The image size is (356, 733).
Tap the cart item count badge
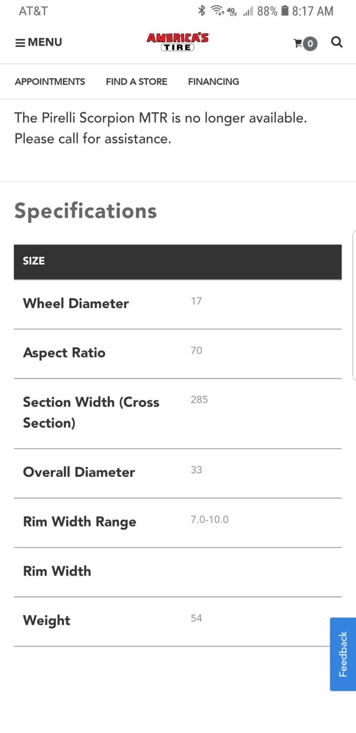tap(310, 44)
